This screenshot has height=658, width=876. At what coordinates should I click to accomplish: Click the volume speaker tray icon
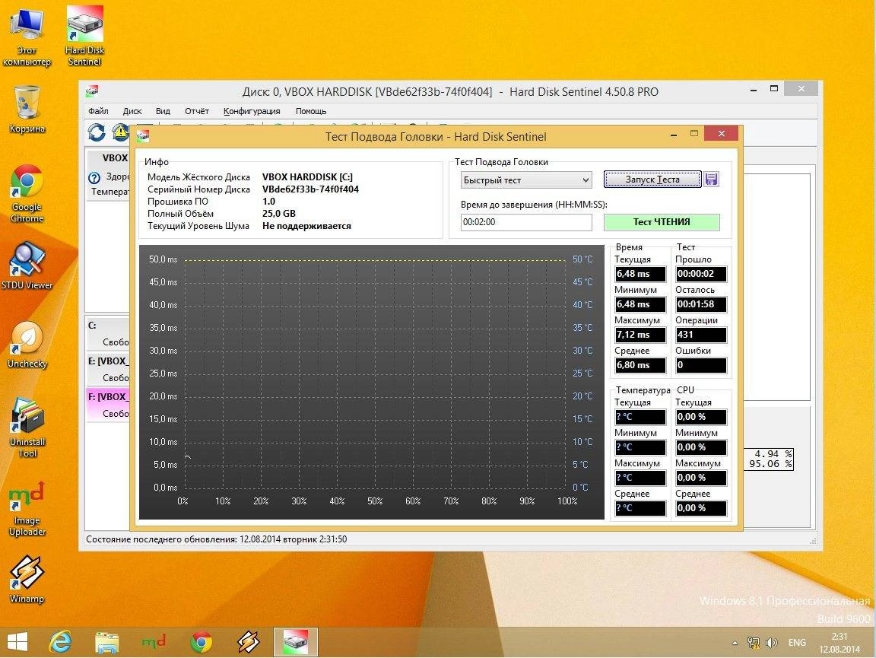772,643
